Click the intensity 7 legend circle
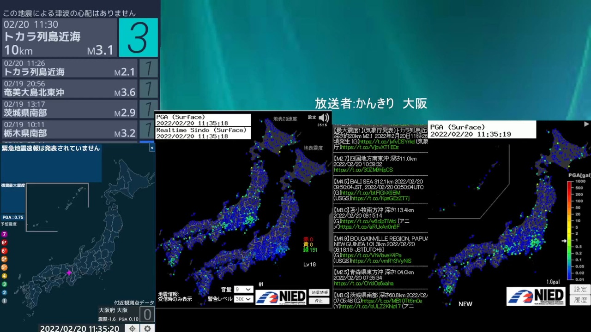 (5, 234)
